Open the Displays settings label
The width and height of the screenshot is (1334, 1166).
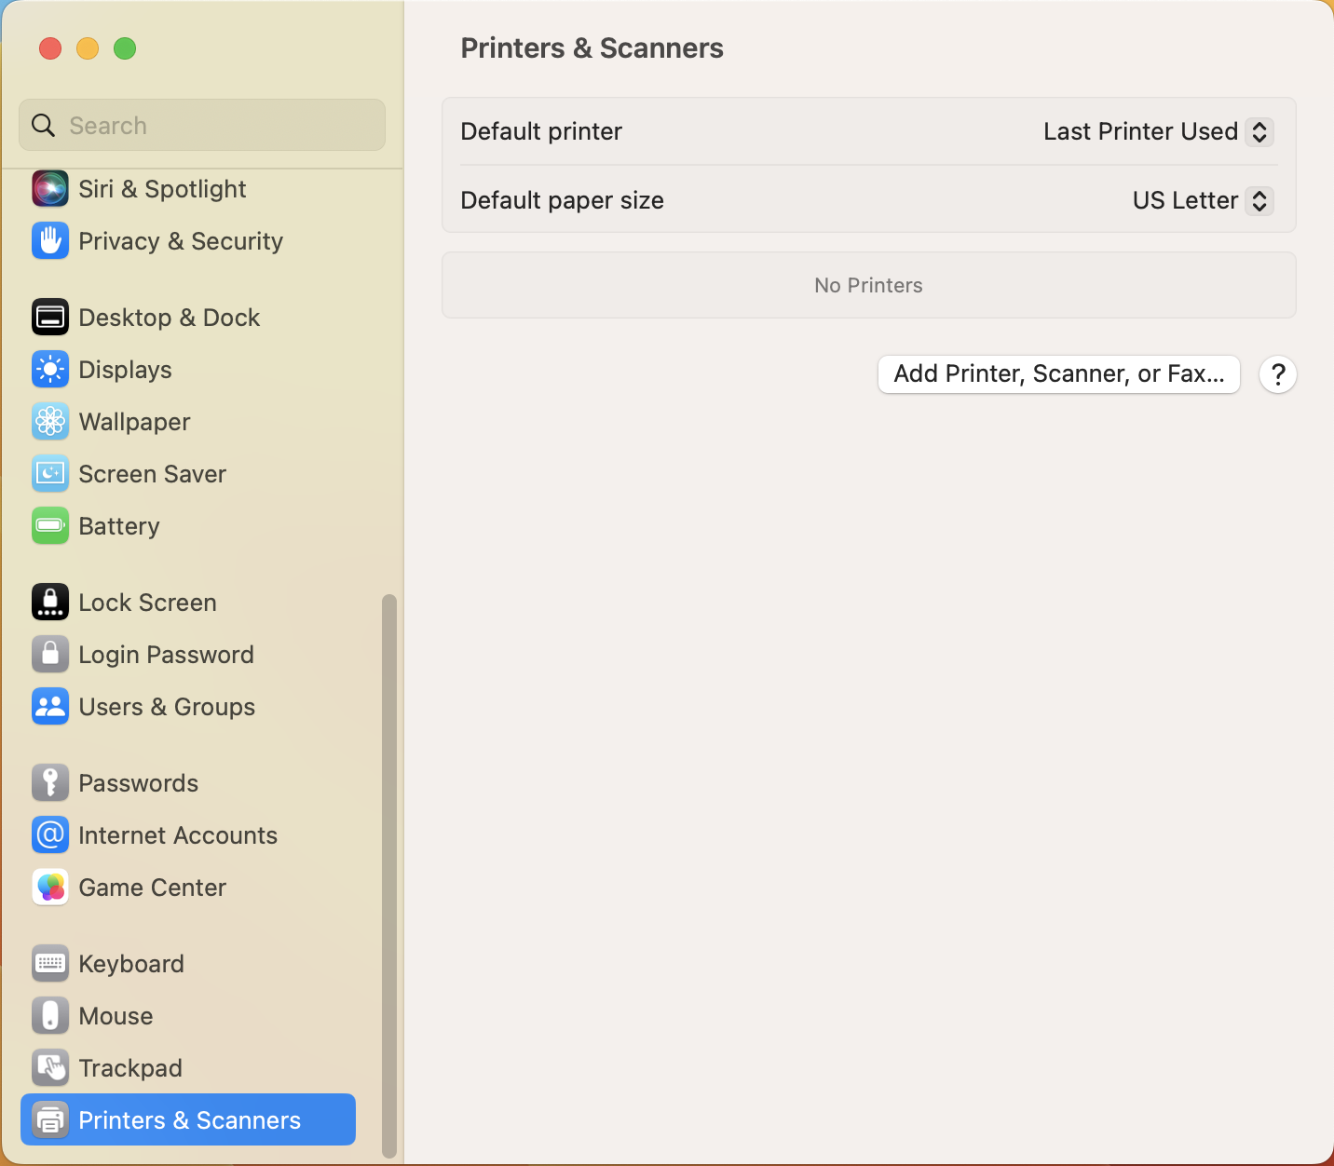click(x=126, y=370)
